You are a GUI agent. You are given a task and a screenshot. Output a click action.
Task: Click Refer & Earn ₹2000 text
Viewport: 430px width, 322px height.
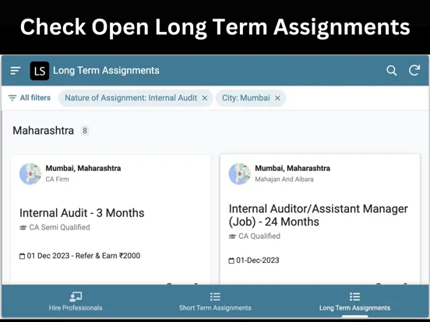[x=107, y=256]
